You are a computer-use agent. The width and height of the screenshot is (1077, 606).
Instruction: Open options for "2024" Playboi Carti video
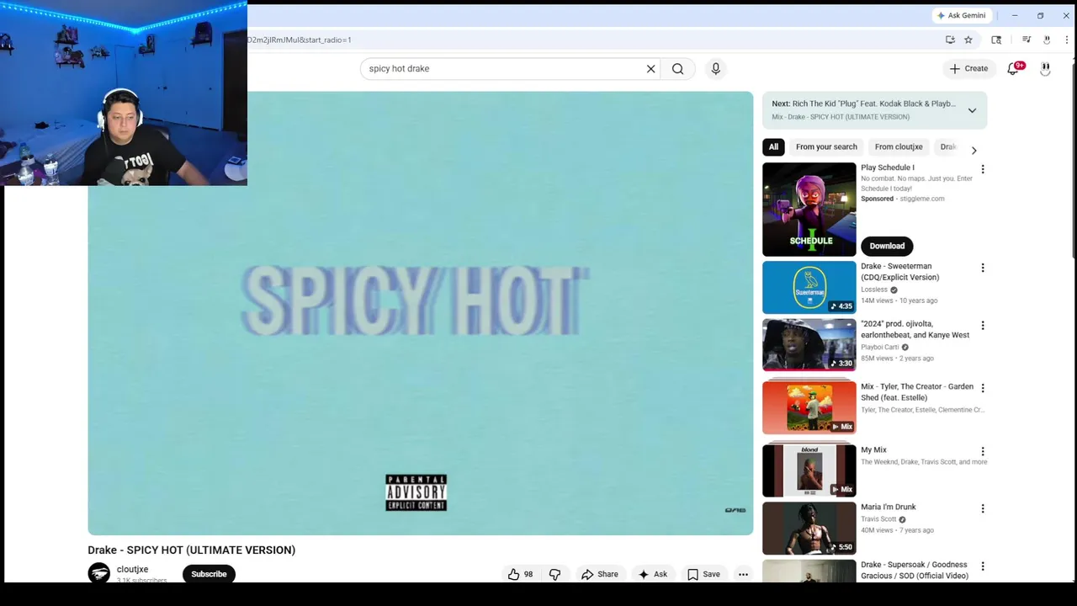coord(982,326)
